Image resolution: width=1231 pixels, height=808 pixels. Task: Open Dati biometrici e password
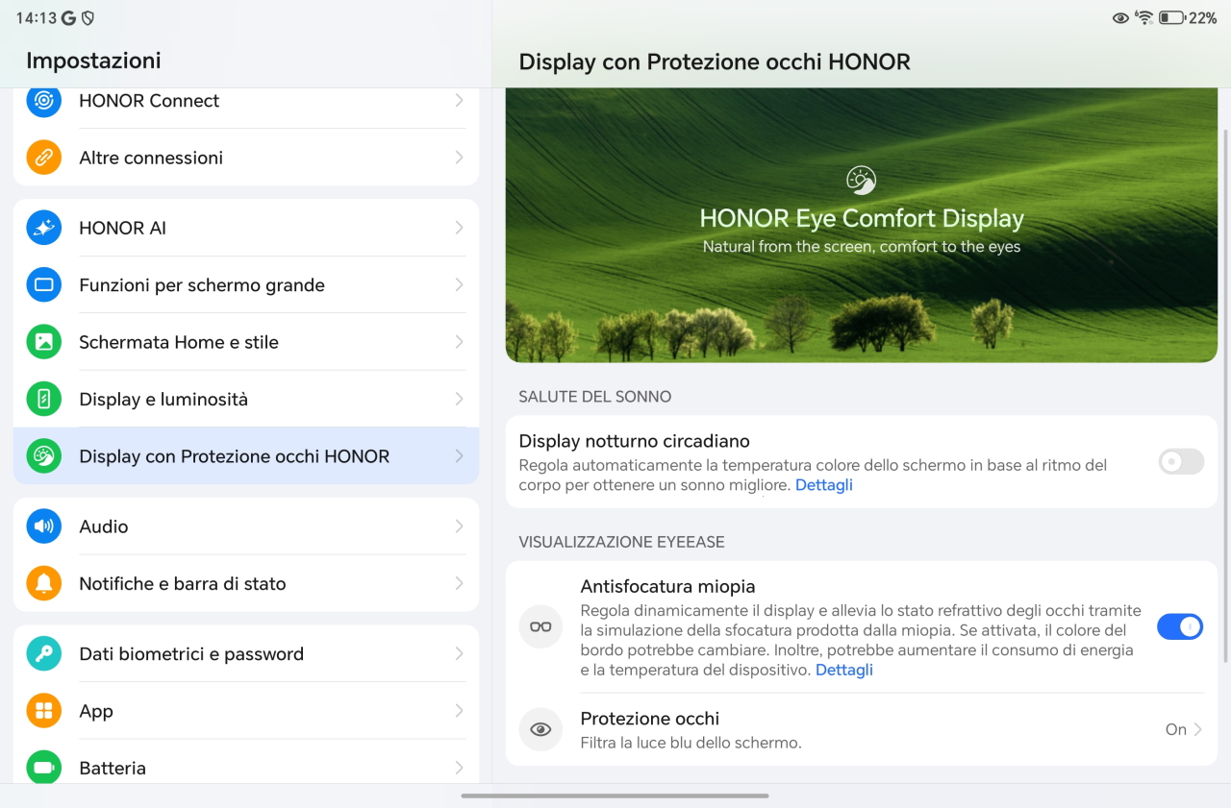246,653
